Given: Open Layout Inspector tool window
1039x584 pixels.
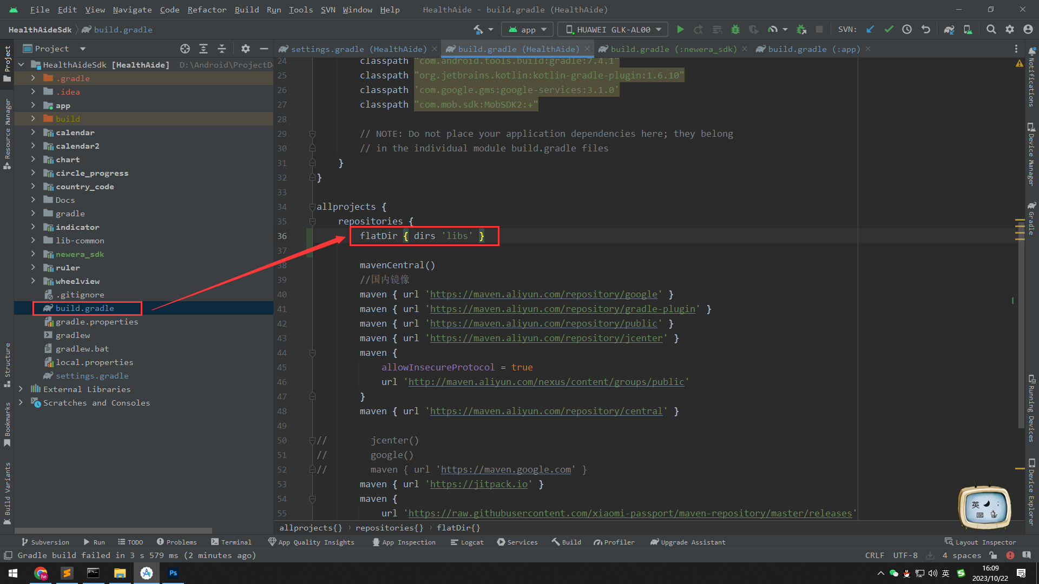Looking at the screenshot, I should (980, 542).
